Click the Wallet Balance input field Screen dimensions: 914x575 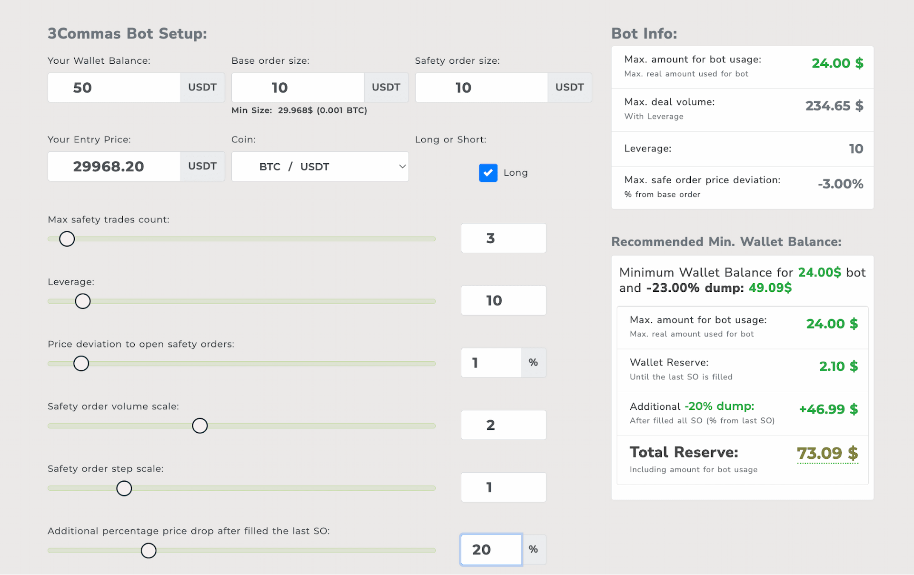114,88
